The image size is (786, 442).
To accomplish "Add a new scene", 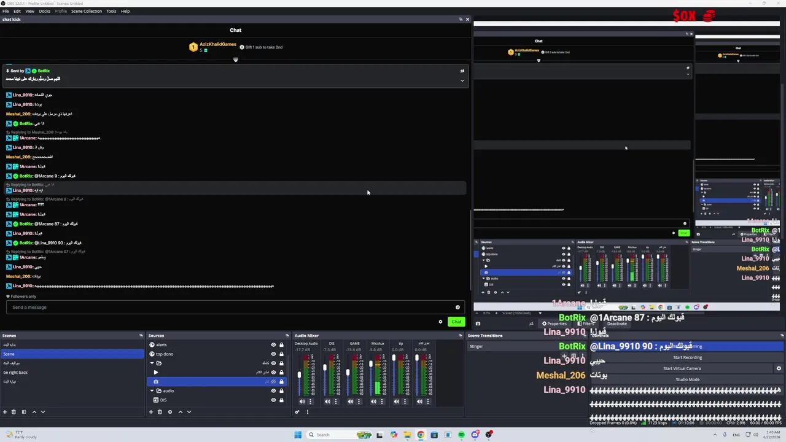I will (x=5, y=412).
